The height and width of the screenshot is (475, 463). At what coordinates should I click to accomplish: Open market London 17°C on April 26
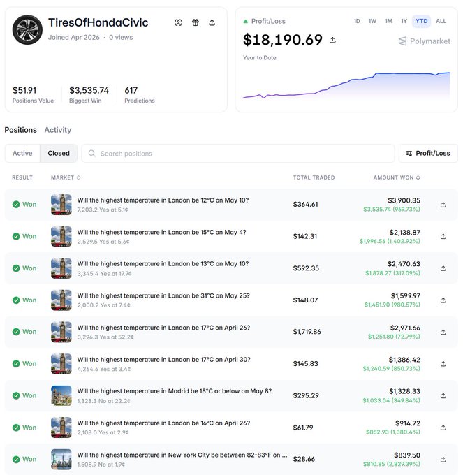(x=163, y=328)
